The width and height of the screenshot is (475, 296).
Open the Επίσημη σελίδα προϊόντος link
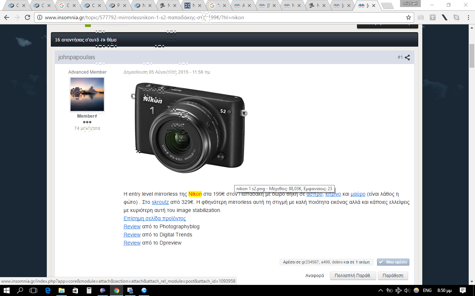coord(155,218)
